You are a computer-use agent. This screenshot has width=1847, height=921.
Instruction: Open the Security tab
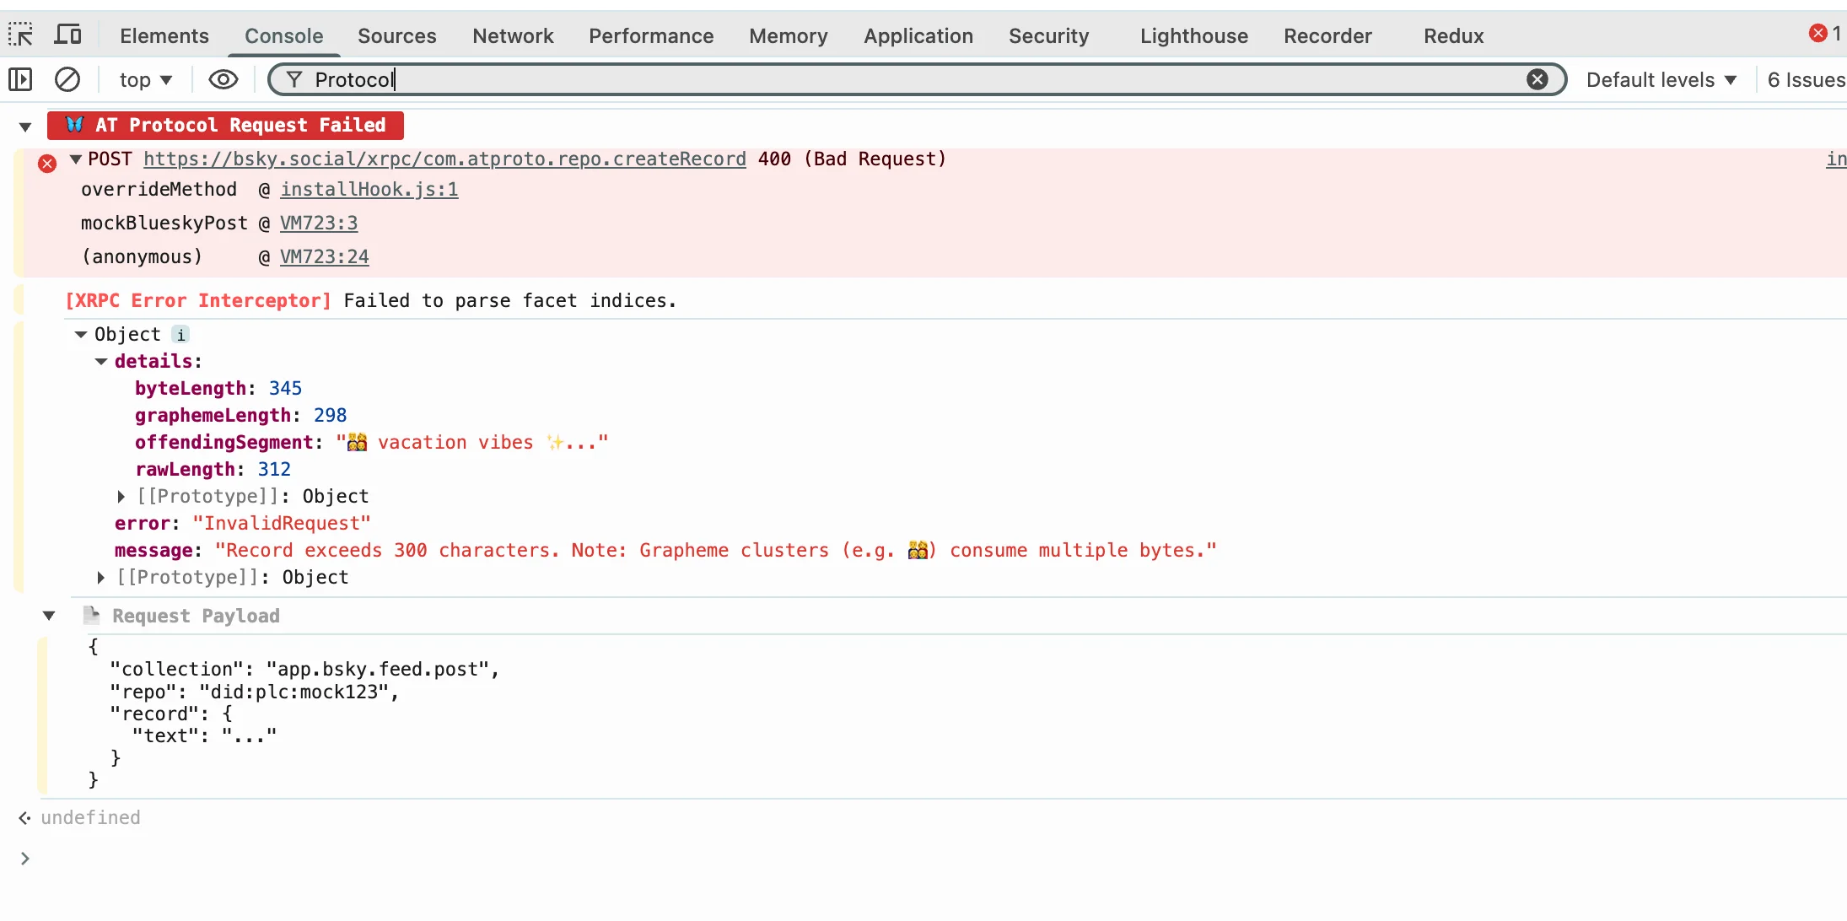click(1048, 35)
